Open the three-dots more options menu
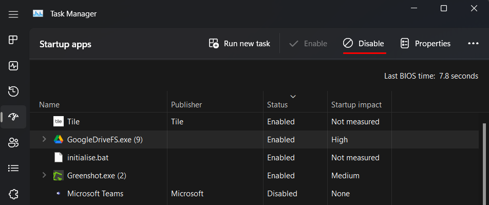 473,44
